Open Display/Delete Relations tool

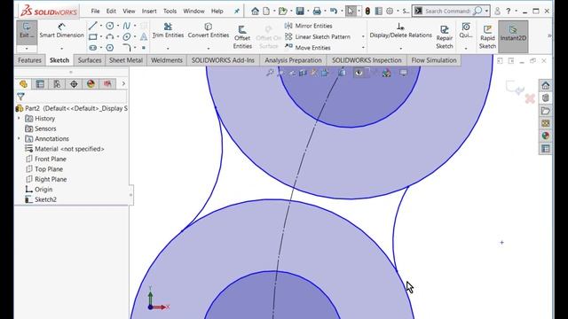point(400,31)
